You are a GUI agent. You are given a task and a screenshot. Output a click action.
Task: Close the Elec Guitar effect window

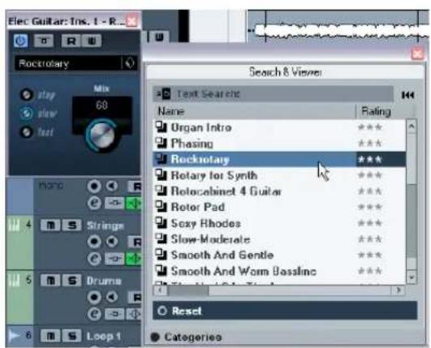click(132, 21)
